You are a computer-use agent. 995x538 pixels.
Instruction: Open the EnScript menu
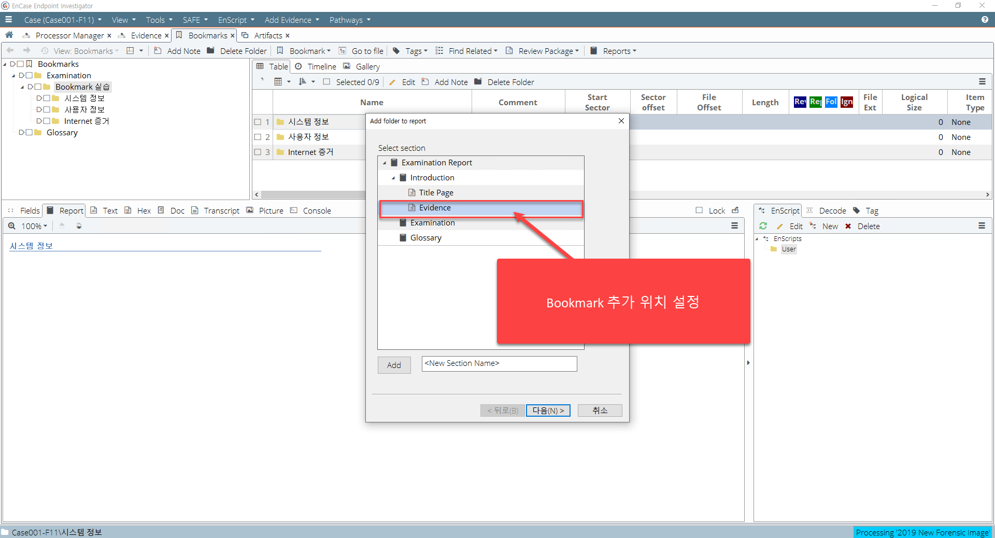click(236, 20)
